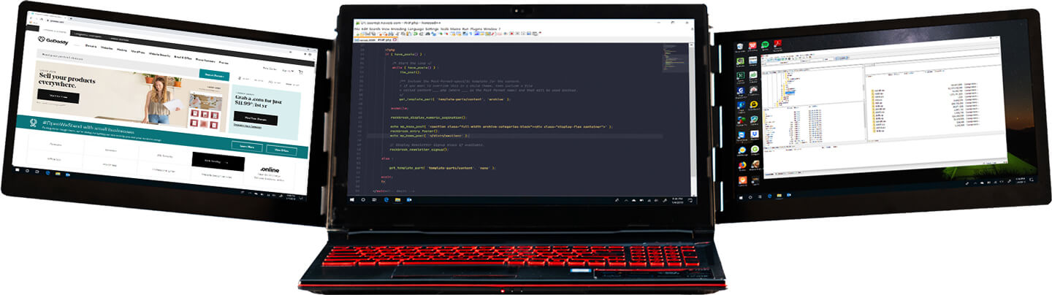Image resolution: width=1052 pixels, height=295 pixels.
Task: Click the GoDaddy logo on left screen
Action: click(x=53, y=41)
